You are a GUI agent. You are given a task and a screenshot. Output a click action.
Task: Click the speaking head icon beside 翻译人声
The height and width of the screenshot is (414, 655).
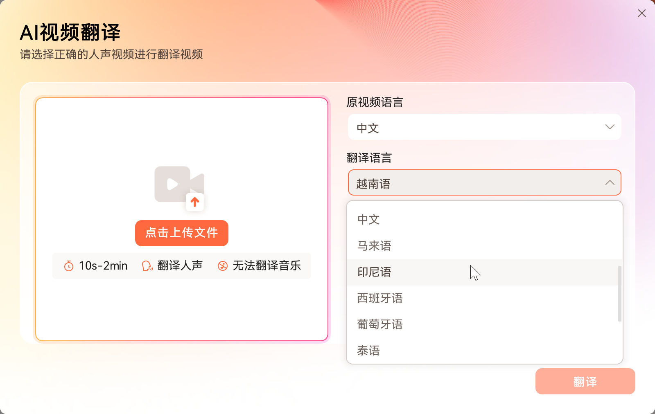pyautogui.click(x=147, y=266)
